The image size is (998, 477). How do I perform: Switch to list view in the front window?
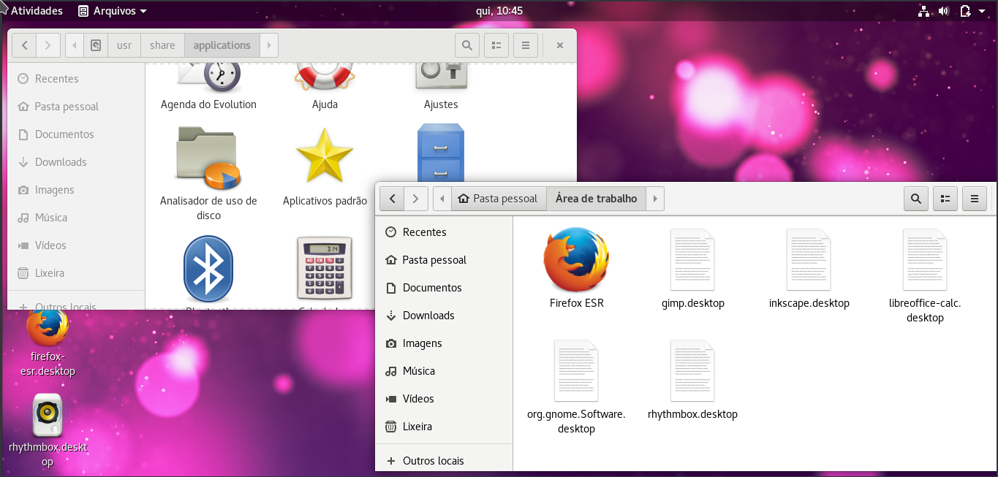[x=945, y=198]
